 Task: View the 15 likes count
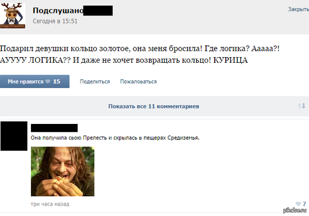click(57, 81)
